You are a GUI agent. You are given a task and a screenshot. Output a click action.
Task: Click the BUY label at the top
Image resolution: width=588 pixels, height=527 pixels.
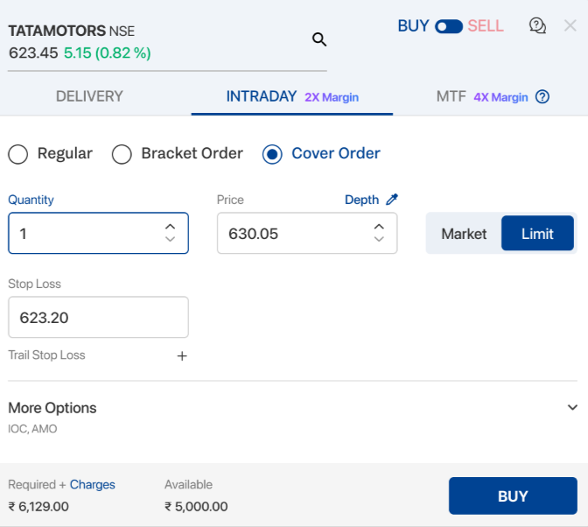pos(413,26)
